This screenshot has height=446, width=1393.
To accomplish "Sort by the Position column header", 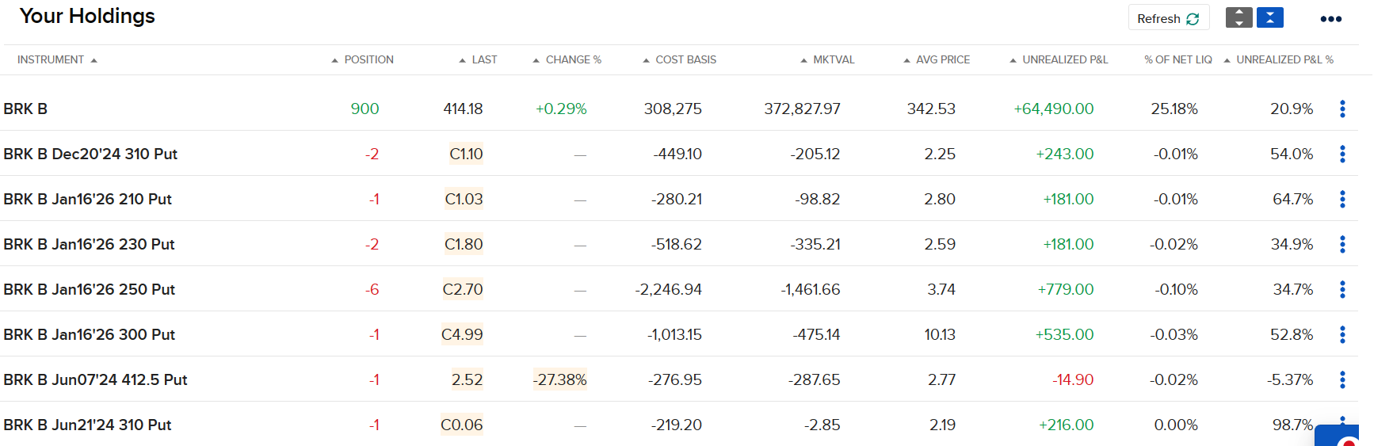I will coord(368,59).
